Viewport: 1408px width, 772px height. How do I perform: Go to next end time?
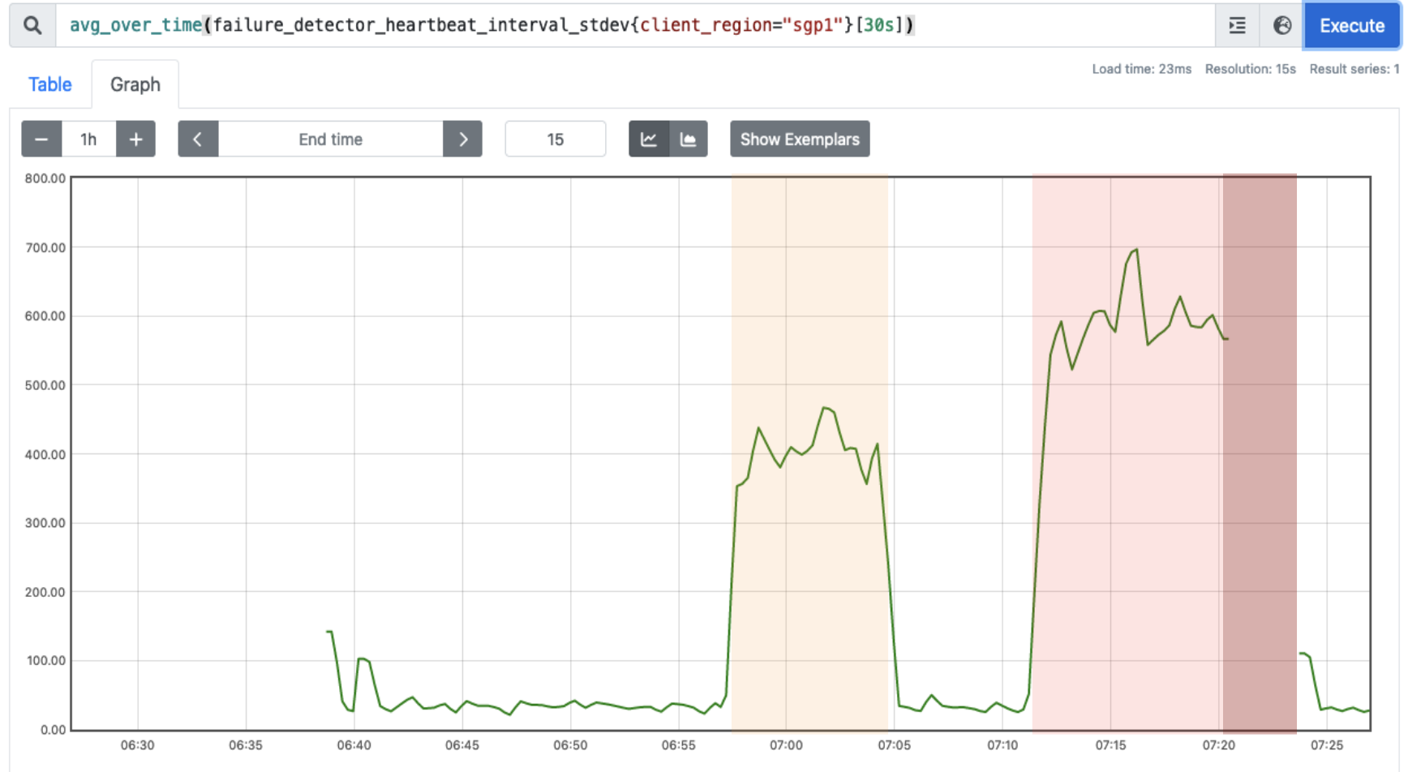point(462,139)
